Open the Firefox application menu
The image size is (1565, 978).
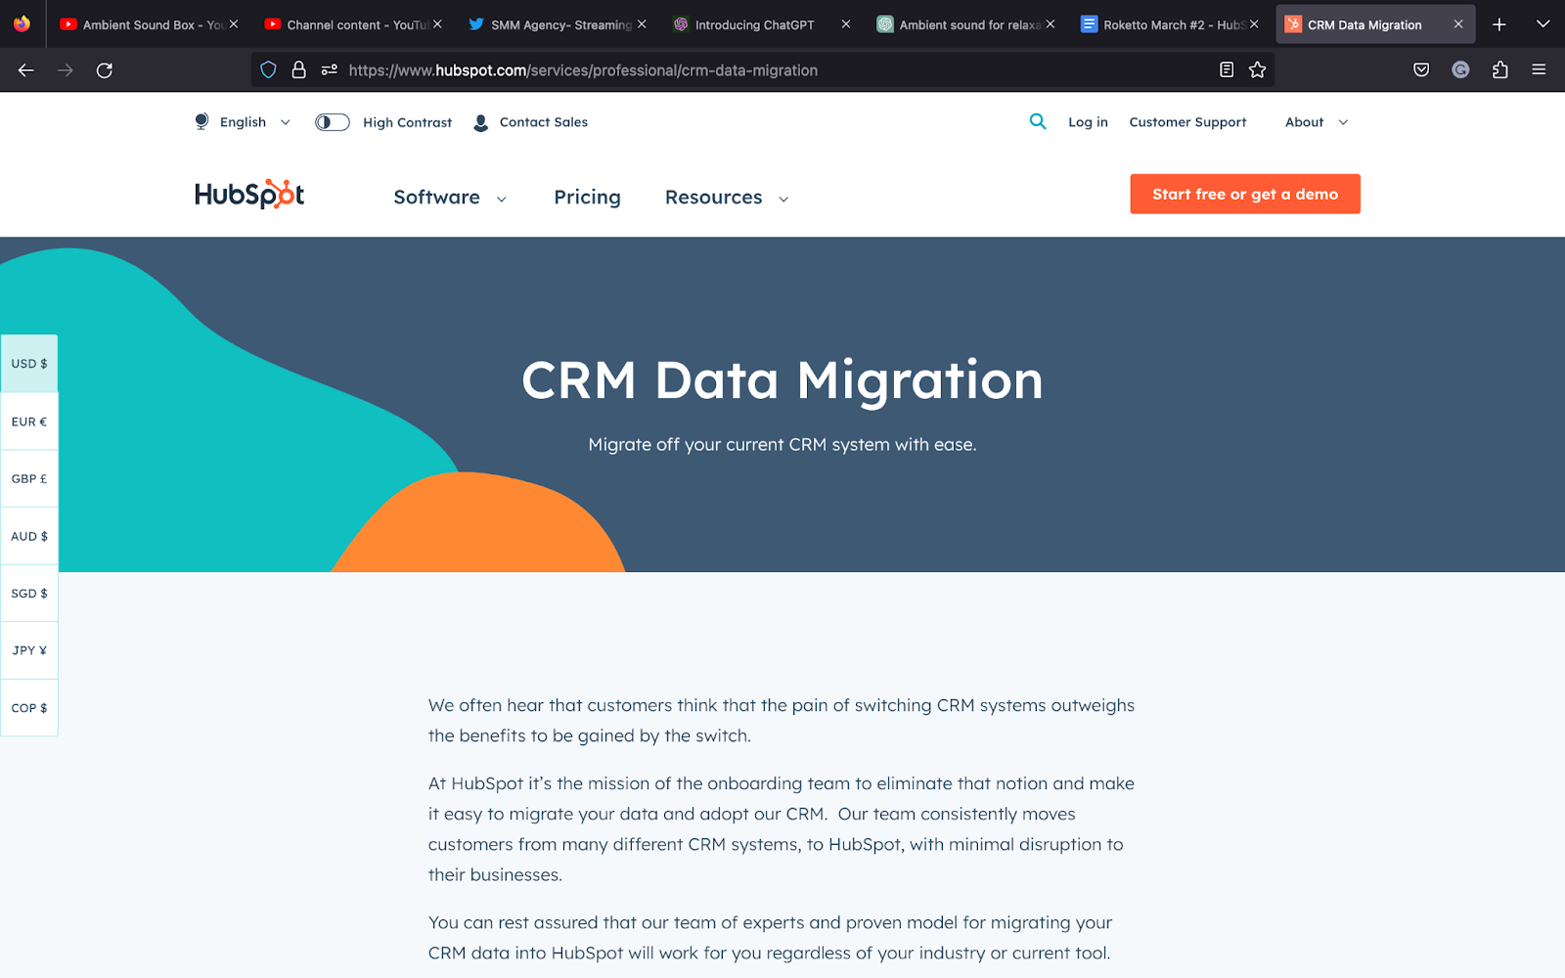1539,69
